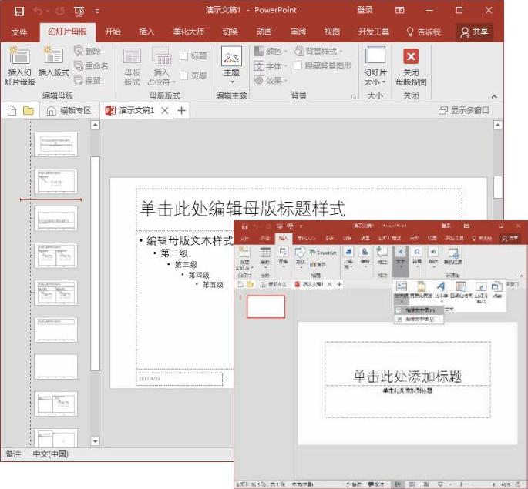
Task: Open the ribbon display options icon
Action: pyautogui.click(x=400, y=11)
